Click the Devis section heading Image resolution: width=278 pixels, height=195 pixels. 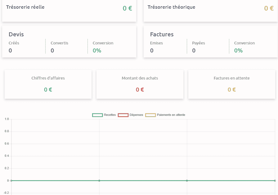16,34
